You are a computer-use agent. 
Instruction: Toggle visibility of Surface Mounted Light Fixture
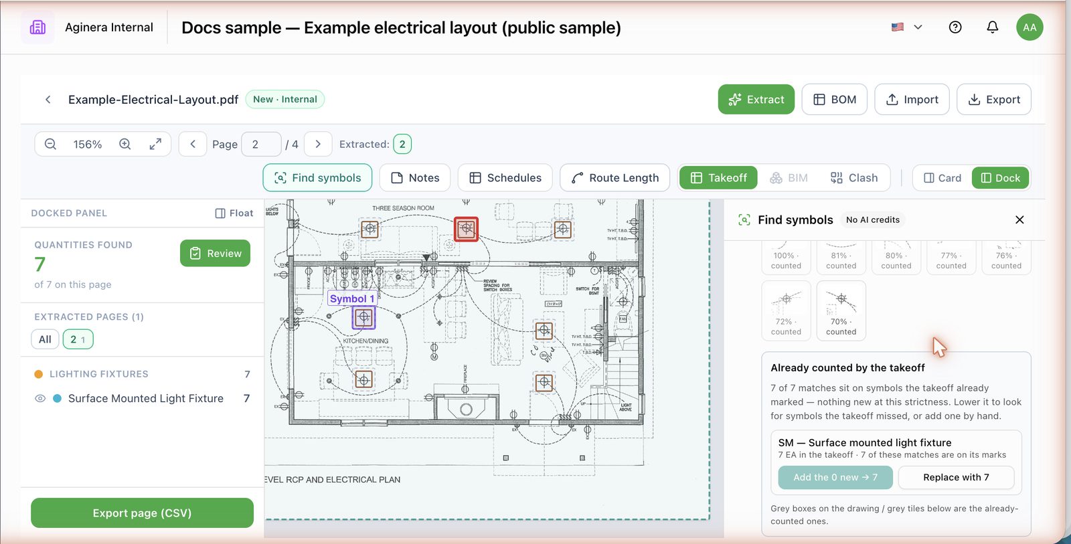pos(40,398)
